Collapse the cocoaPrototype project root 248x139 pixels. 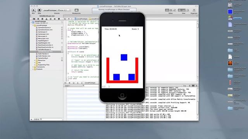31,22
